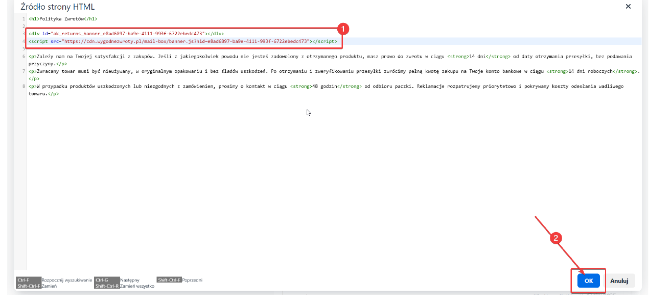Click paragraph starting "Zwracany towar musi być"
Viewport: 649px width, 306px height.
[x=334, y=75]
